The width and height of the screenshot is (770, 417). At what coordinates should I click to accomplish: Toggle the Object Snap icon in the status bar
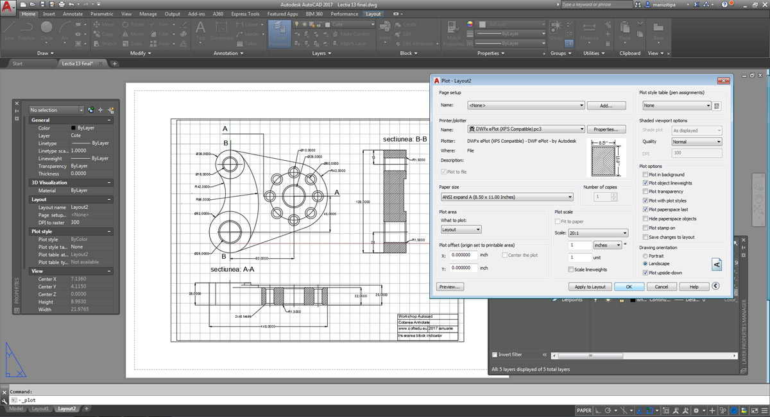pos(649,411)
